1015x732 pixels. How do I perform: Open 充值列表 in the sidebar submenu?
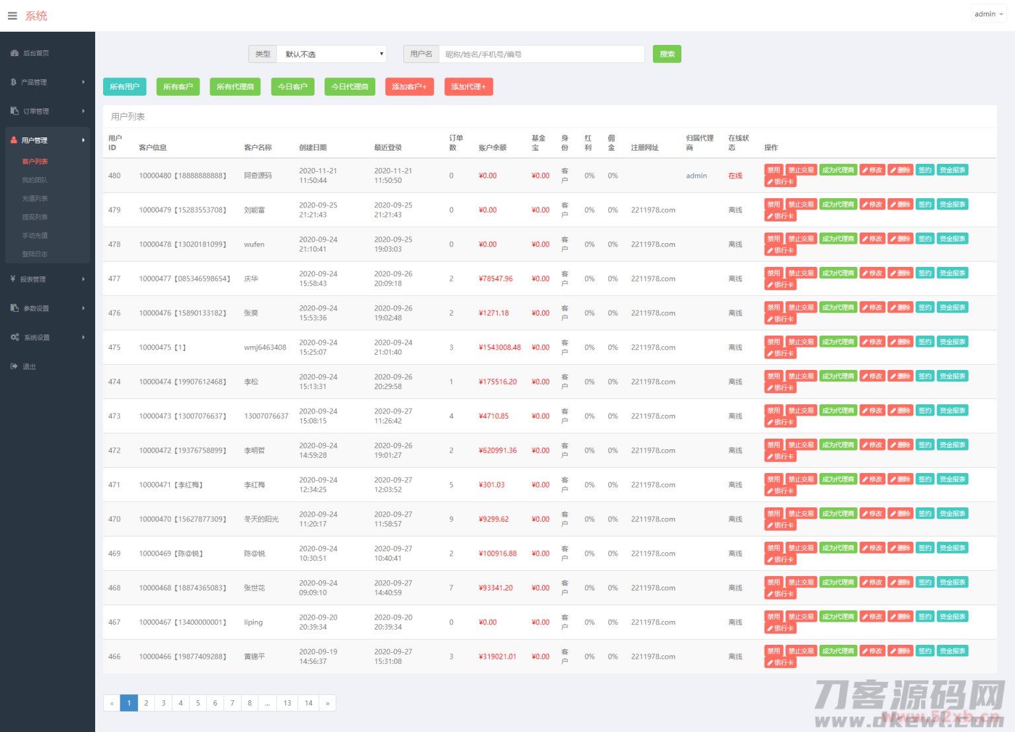[35, 199]
